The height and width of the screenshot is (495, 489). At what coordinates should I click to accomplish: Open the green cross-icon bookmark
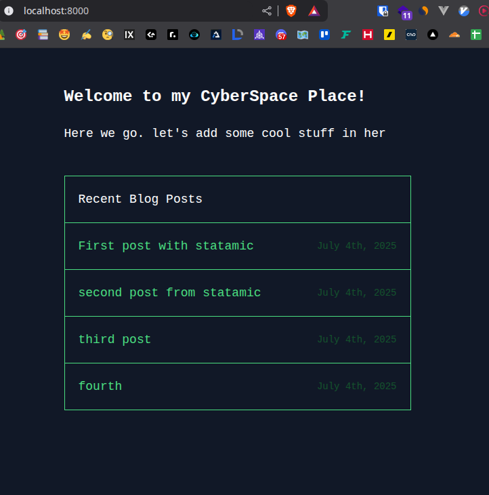476,35
